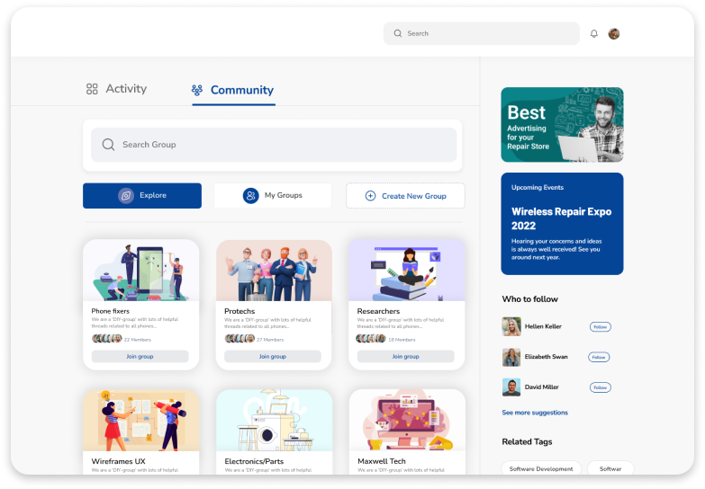Select the Community tab
Image resolution: width=705 pixels, height=489 pixels.
pyautogui.click(x=241, y=90)
